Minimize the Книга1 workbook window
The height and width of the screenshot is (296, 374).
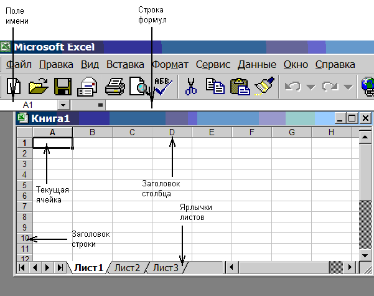point(340,118)
